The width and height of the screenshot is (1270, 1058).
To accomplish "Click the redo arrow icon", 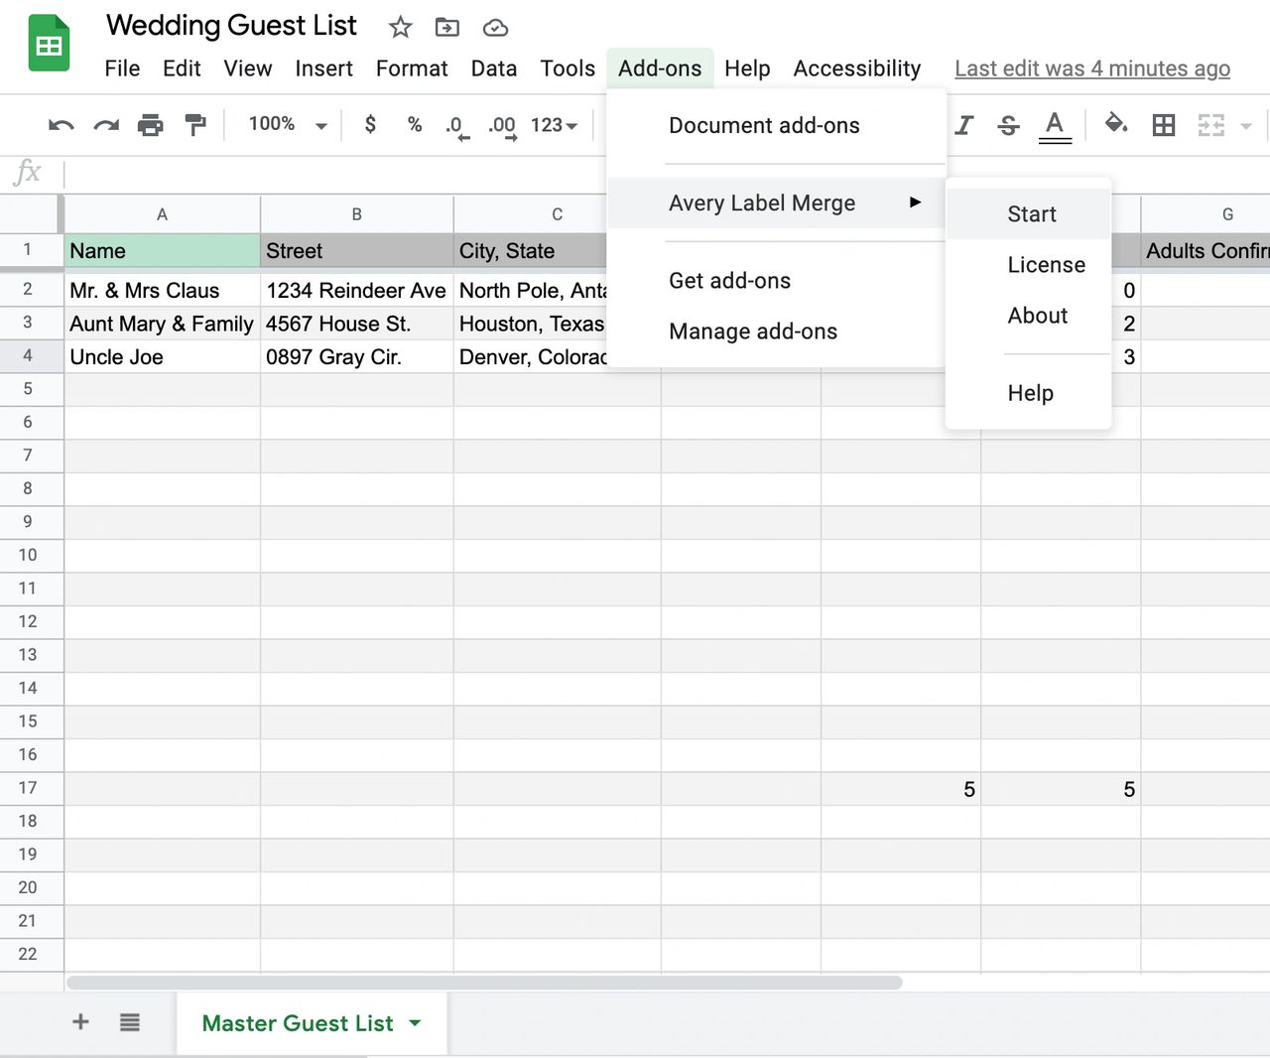I will coord(106,125).
